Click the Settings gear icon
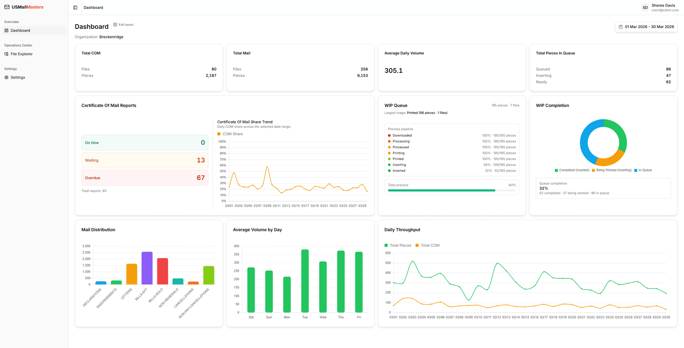 tap(6, 77)
